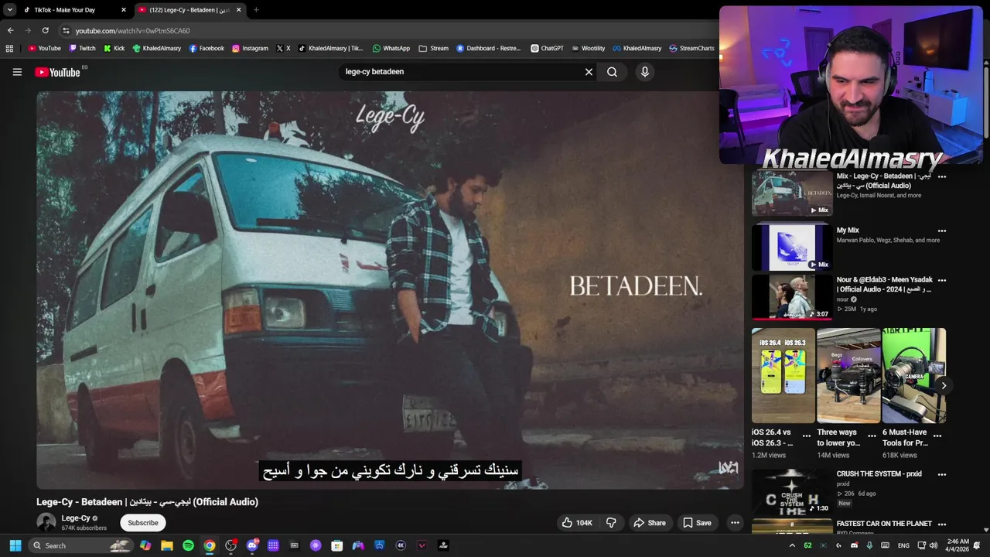Start voice search with microphone icon
Viewport: 990px width, 557px height.
644,72
